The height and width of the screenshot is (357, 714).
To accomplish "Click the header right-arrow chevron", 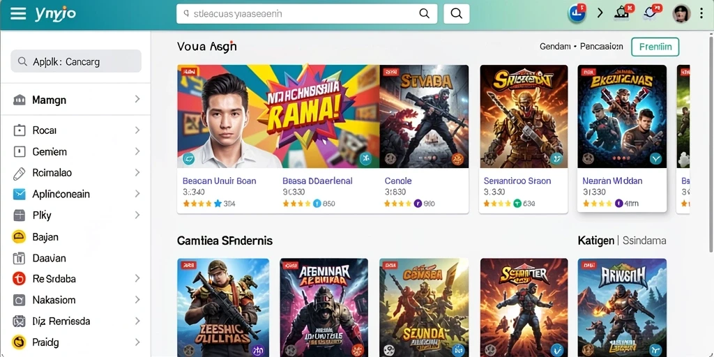I will (x=600, y=13).
